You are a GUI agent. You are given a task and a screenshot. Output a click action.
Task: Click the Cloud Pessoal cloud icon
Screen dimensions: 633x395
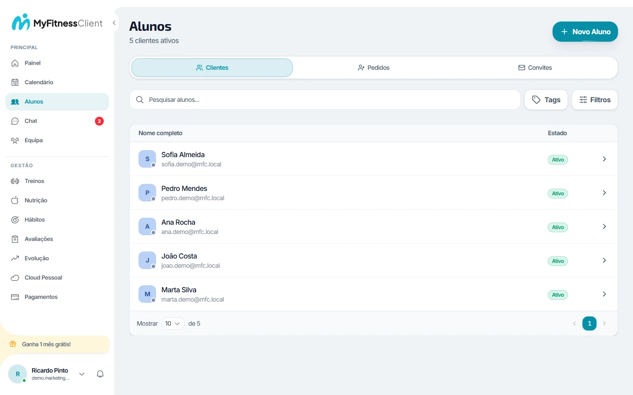point(15,278)
